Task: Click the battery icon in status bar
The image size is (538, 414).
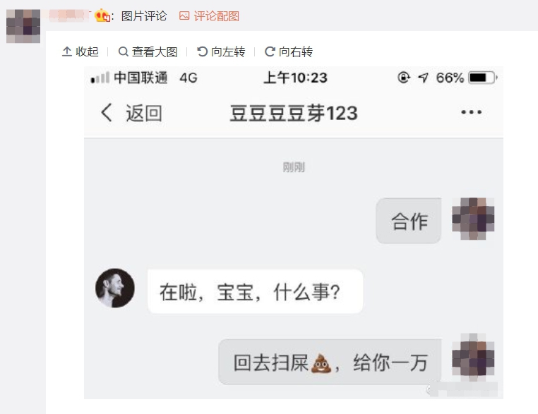Action: coord(483,78)
